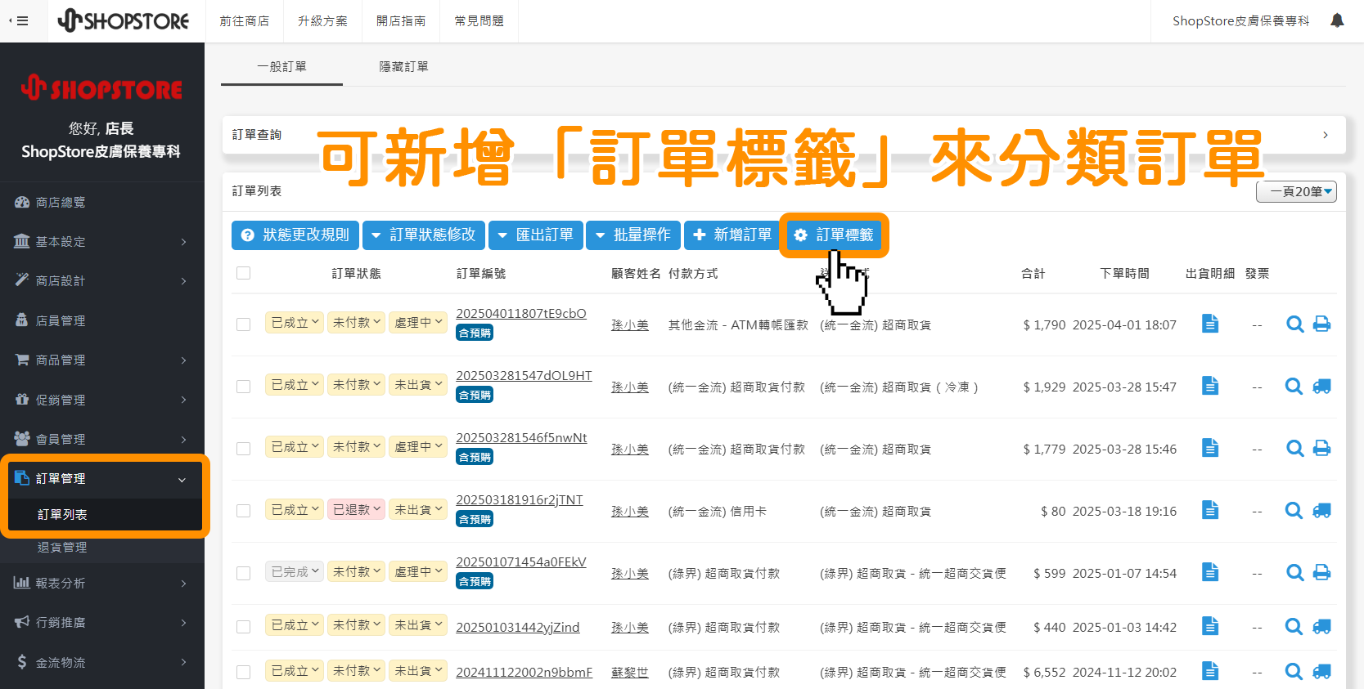This screenshot has height=689, width=1364.
Task: Click truck shipping icon for order 202503281547dOL9HT
Action: coord(1321,387)
